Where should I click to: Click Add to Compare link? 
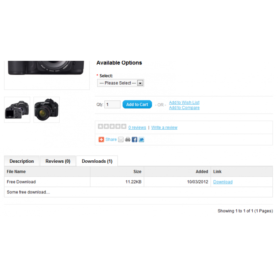[184, 108]
